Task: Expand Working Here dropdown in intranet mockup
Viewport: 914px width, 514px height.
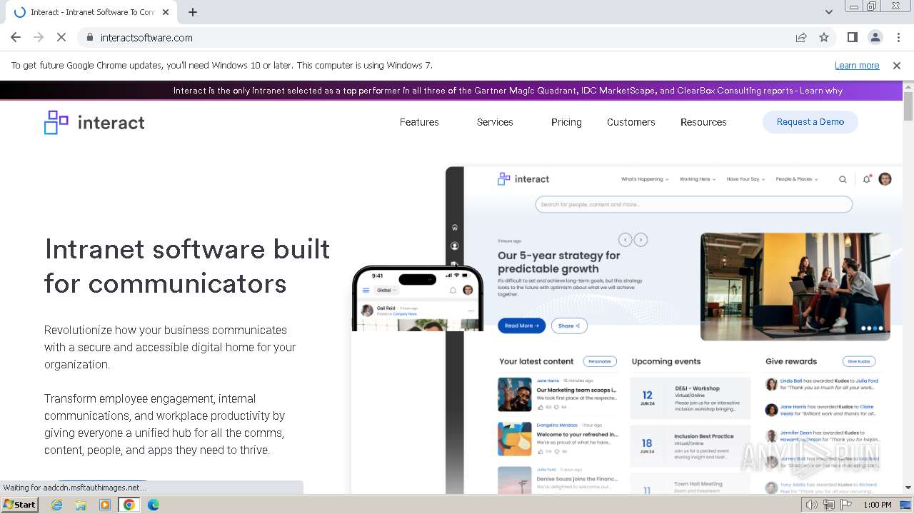Action: pos(698,179)
